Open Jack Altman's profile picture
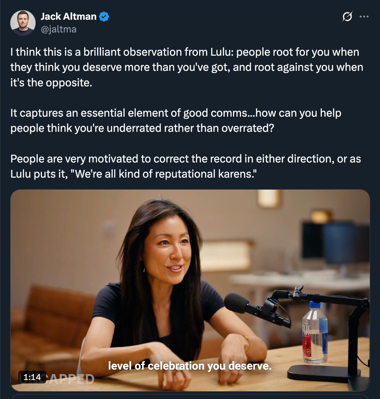This screenshot has width=380, height=399. [x=23, y=23]
